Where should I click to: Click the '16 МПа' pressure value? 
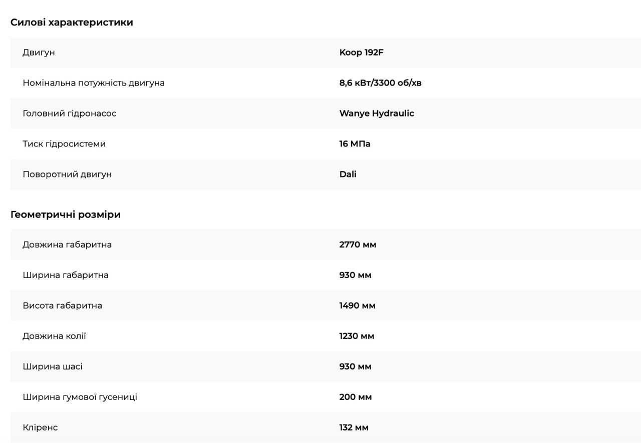tap(355, 144)
